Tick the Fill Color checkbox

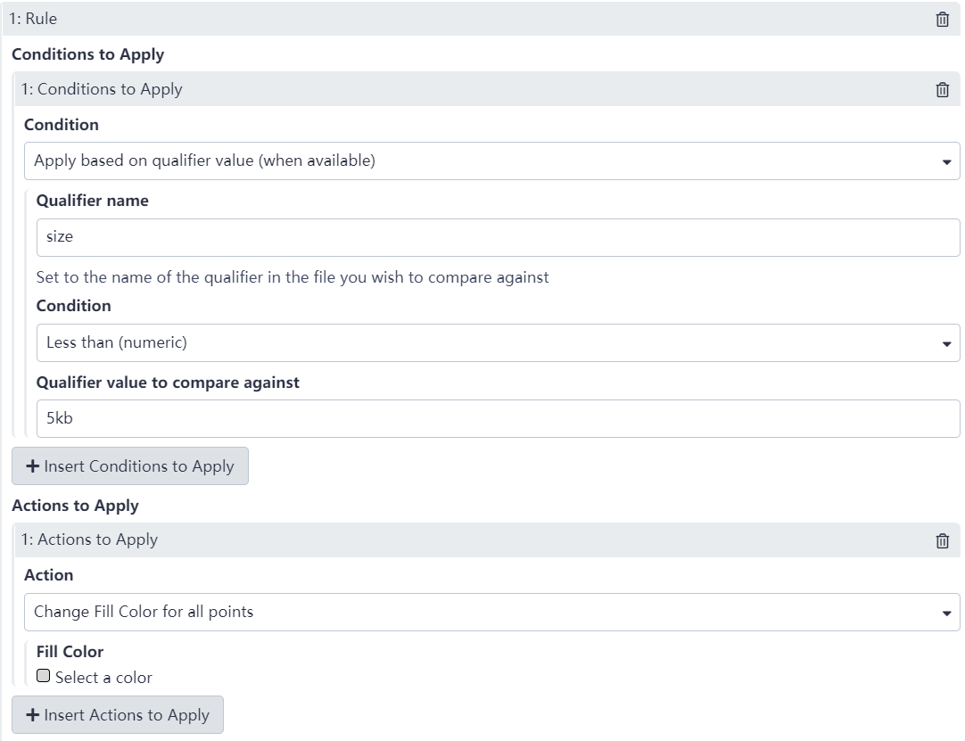pos(43,677)
